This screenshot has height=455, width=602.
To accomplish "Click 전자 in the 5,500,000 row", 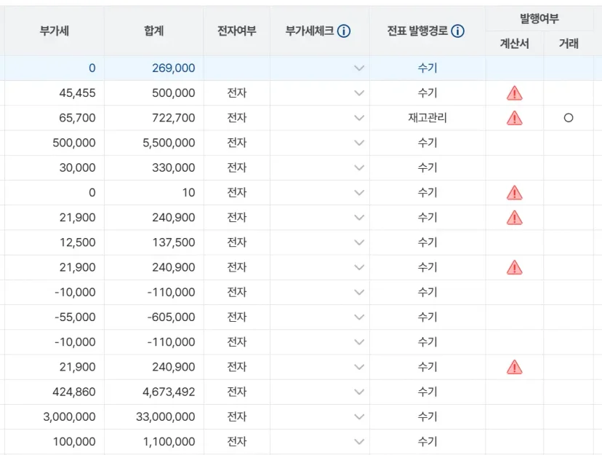I will [x=237, y=143].
